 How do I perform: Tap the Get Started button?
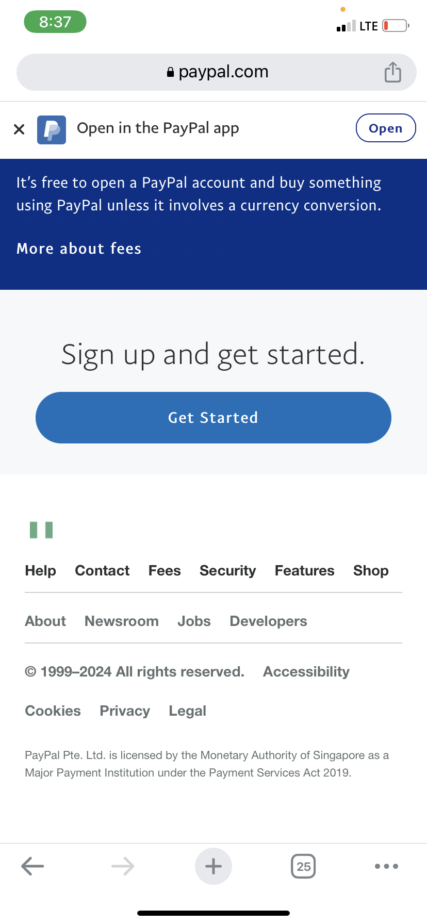213,418
